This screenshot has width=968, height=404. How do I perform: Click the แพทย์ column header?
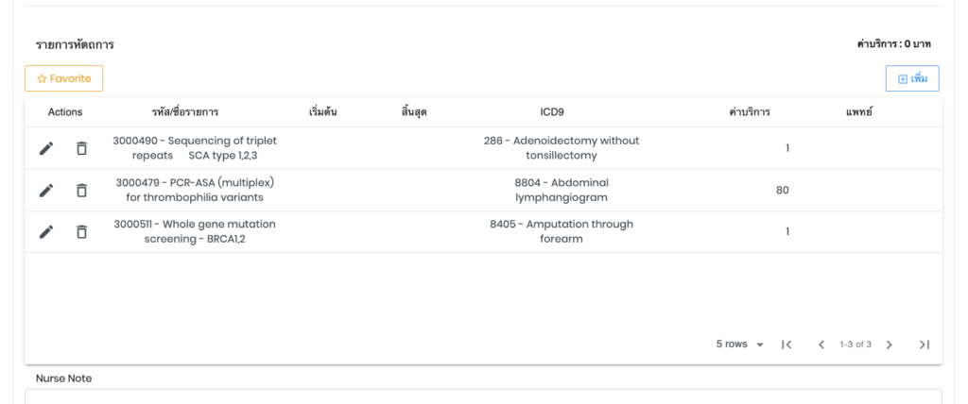[858, 112]
